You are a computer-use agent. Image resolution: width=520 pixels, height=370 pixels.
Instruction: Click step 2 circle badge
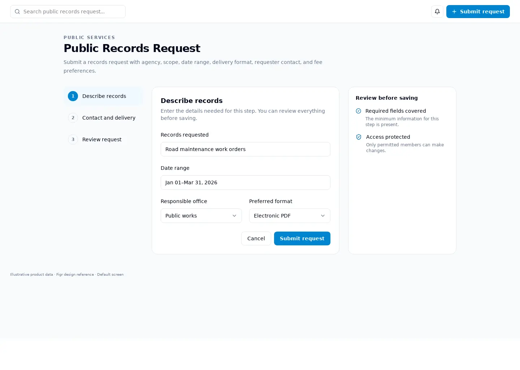tap(73, 118)
